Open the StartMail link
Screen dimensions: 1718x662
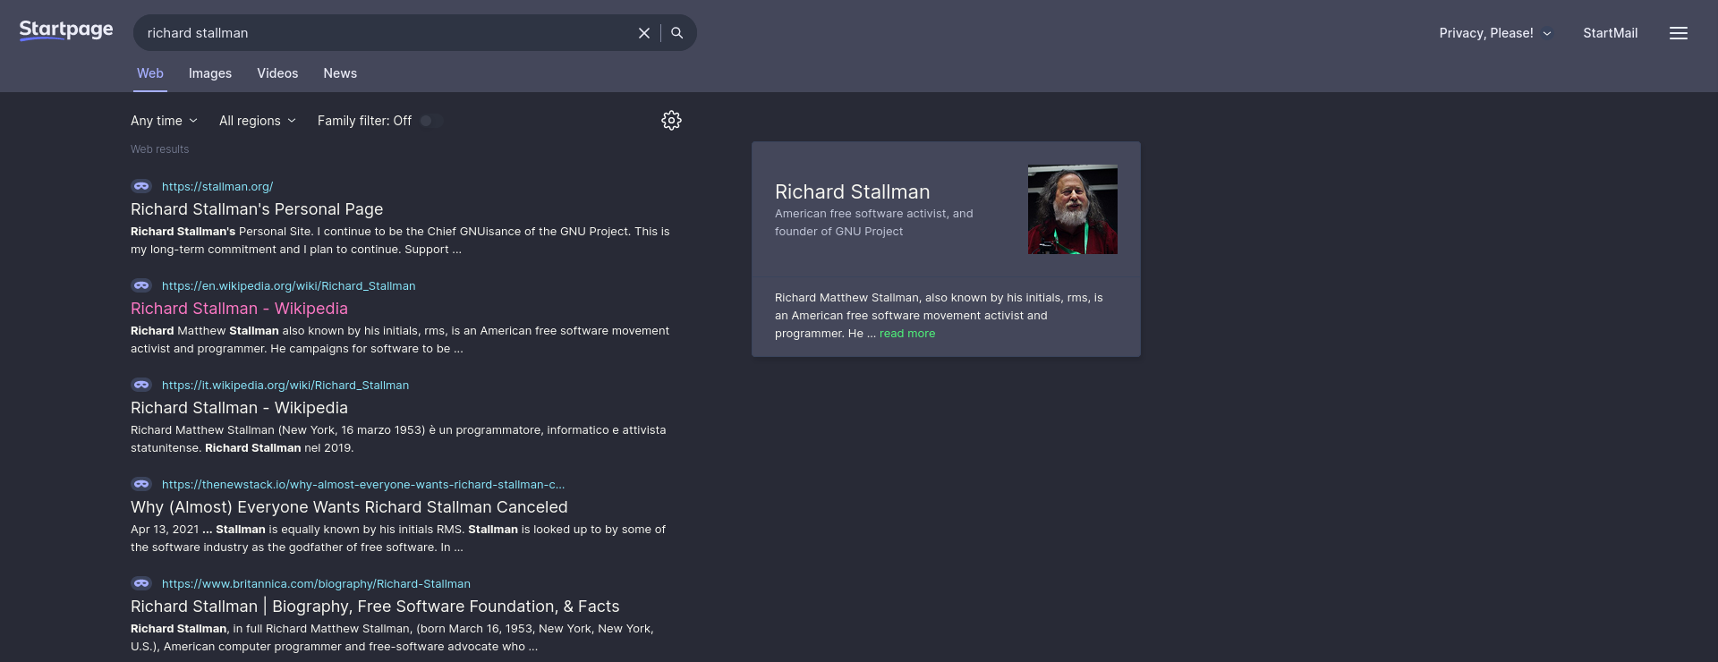point(1611,33)
